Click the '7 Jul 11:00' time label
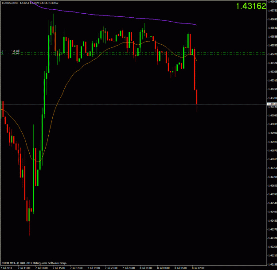This screenshot has height=270, width=277. click(x=24, y=268)
